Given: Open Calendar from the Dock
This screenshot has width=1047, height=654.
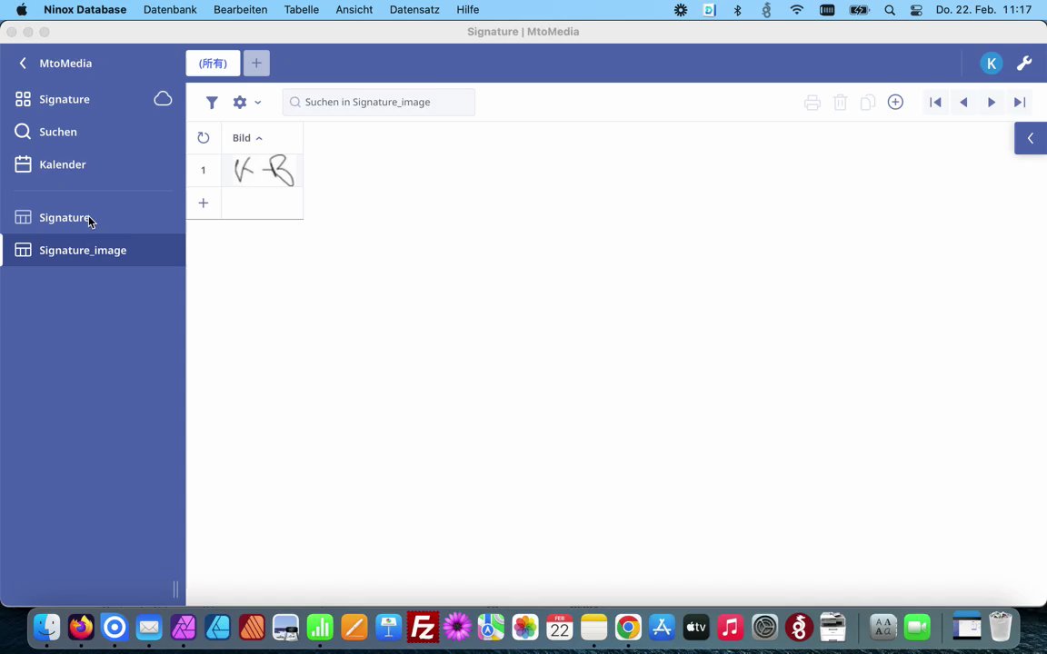Looking at the screenshot, I should click(x=559, y=628).
